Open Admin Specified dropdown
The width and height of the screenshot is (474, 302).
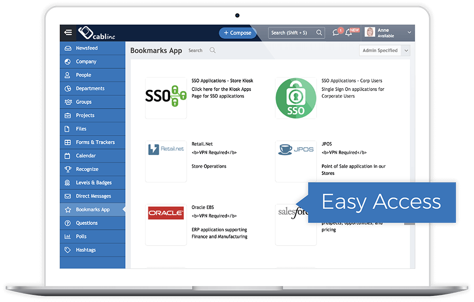384,50
